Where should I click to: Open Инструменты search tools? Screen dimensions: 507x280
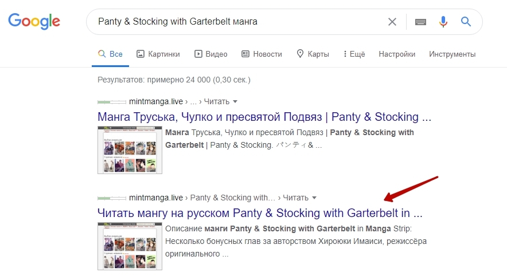(452, 54)
